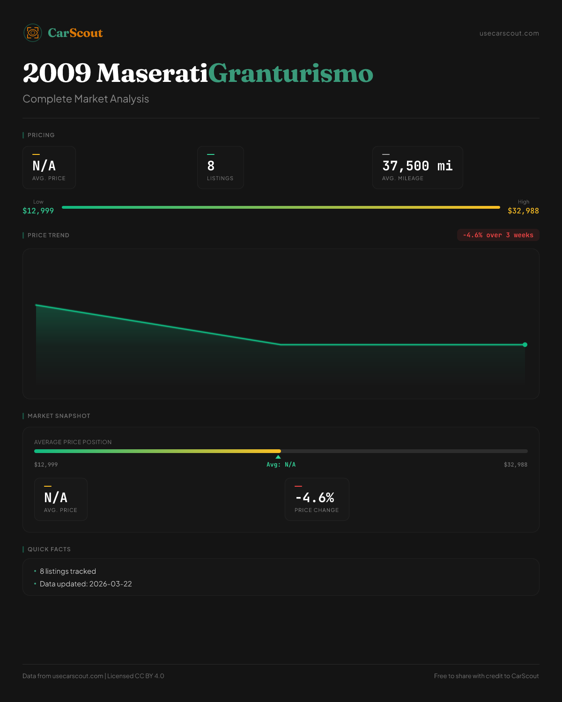Screen dimensions: 562x702
Task: Select the N/A Avg. Price card under Pricing
Action: tap(49, 168)
